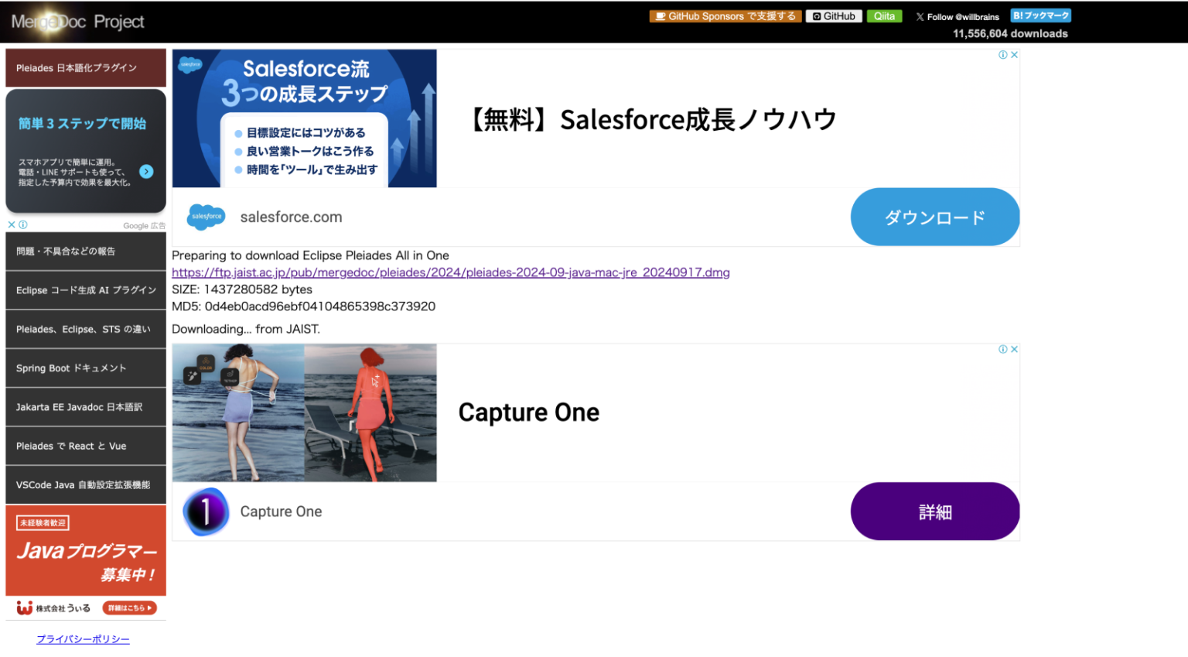The width and height of the screenshot is (1188, 657).
Task: Click the Salesforce cloud logo in the ad
Action: 207,217
